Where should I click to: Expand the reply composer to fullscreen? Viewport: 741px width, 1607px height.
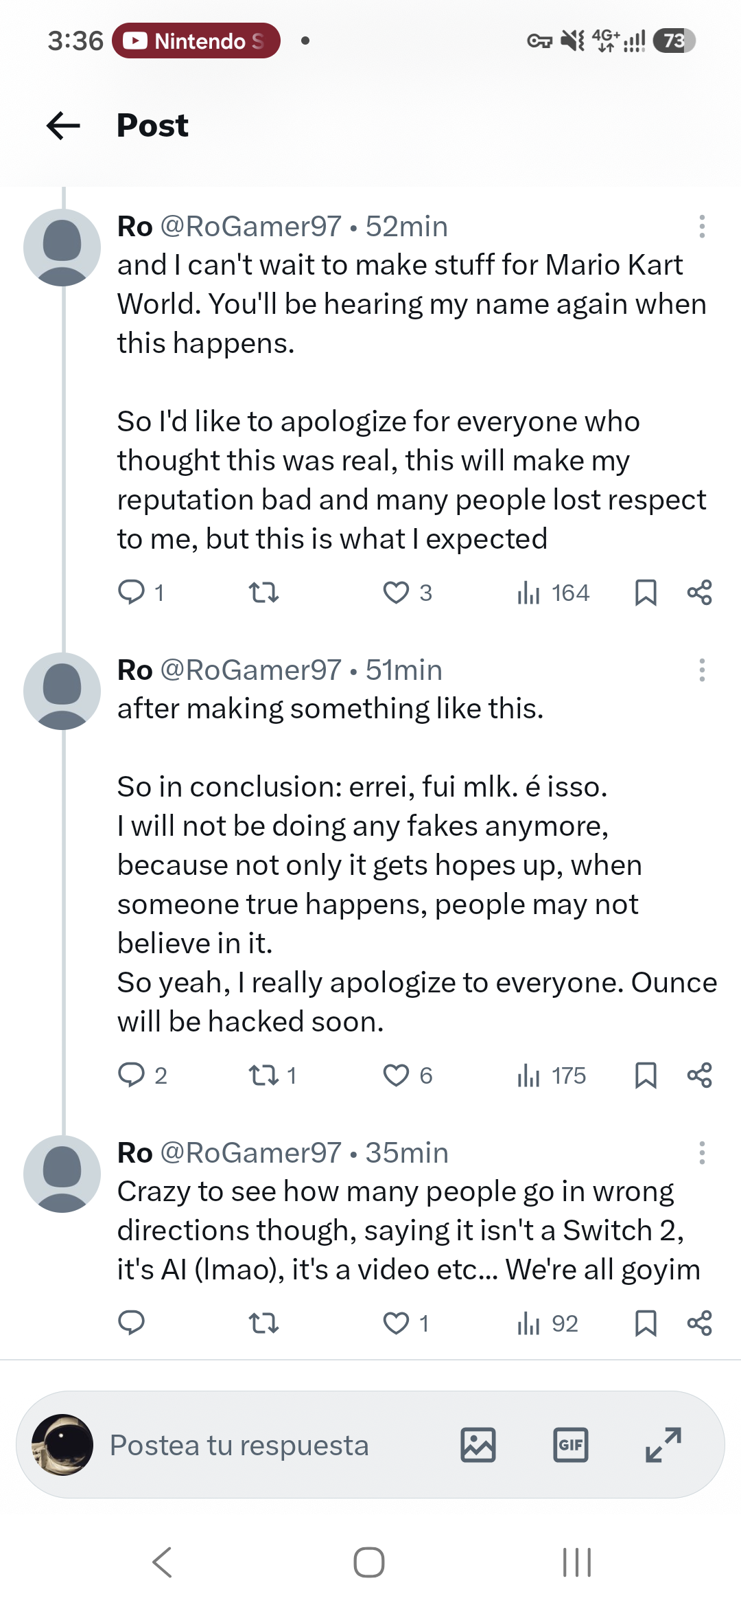(663, 1445)
